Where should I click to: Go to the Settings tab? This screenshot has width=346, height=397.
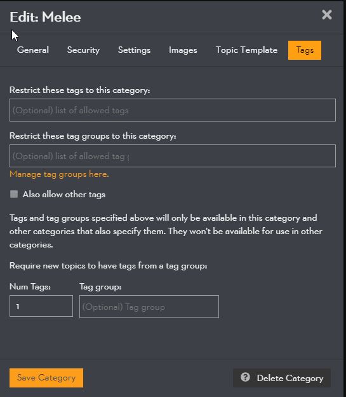click(134, 50)
